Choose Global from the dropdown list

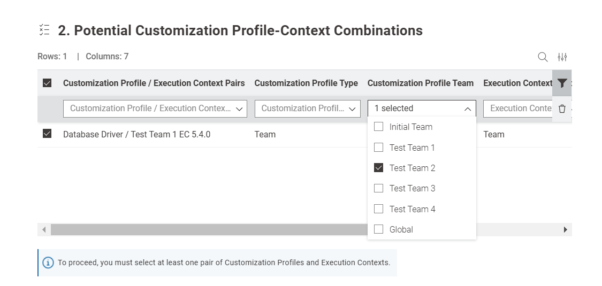tap(379, 229)
